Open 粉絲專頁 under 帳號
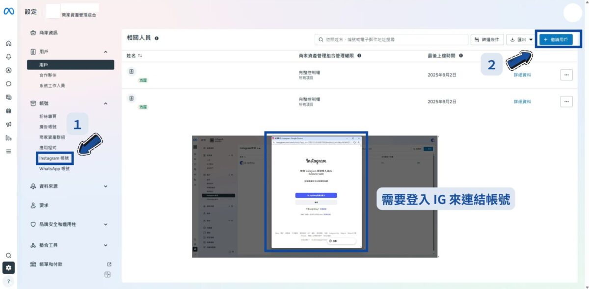This screenshot has width=589, height=289. [48, 116]
